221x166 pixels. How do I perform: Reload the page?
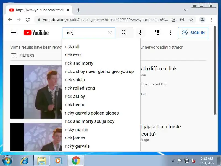pos(28,20)
